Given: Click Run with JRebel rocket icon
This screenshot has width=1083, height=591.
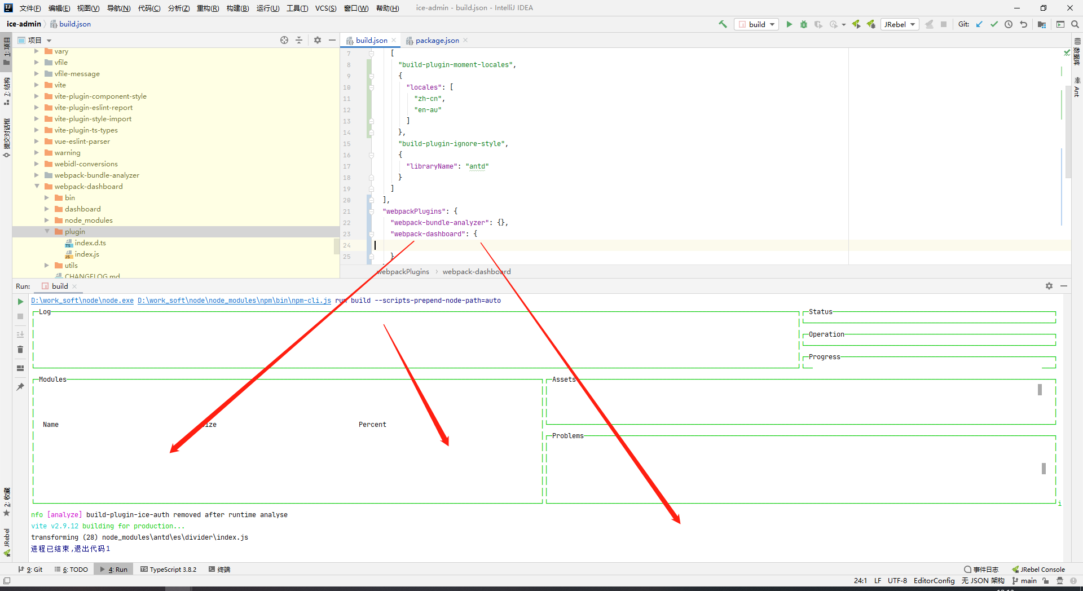Looking at the screenshot, I should (x=856, y=24).
